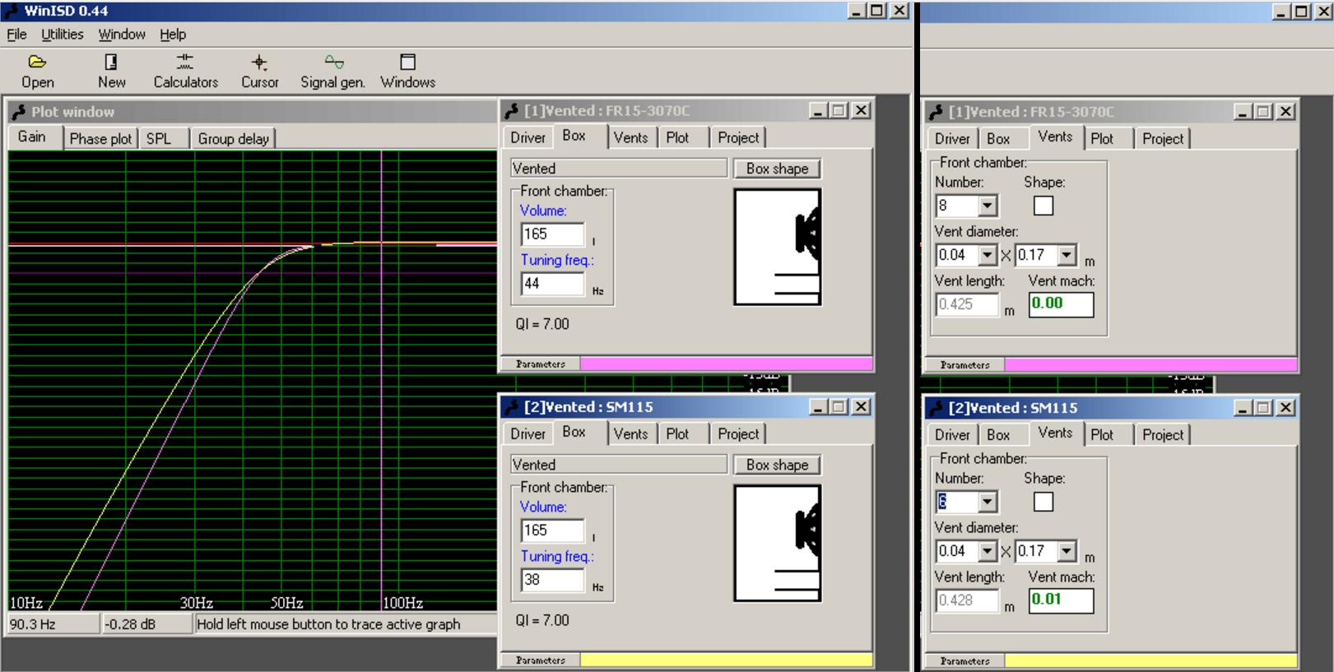1334x672 pixels.
Task: Open the File menu
Action: 16,35
